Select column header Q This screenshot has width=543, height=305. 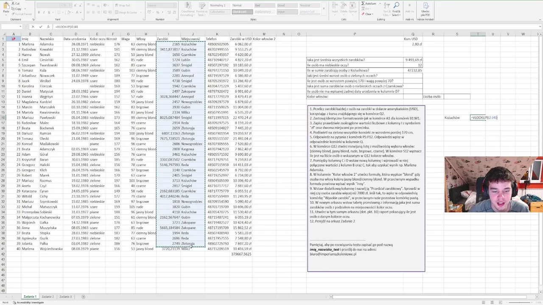point(412,34)
